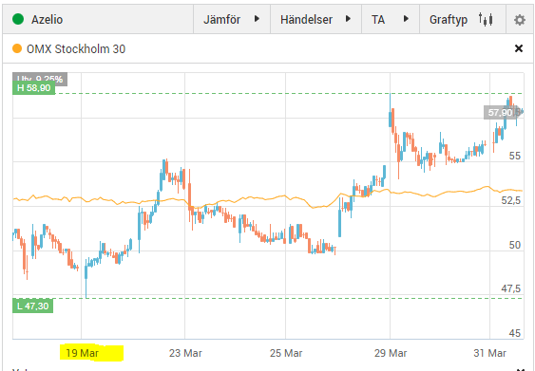Click the Utv. percentage label
This screenshot has width=535, height=371.
40,78
